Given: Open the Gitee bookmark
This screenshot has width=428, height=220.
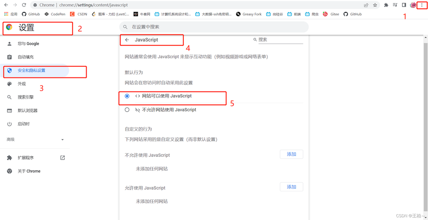Looking at the screenshot, I should 331,14.
